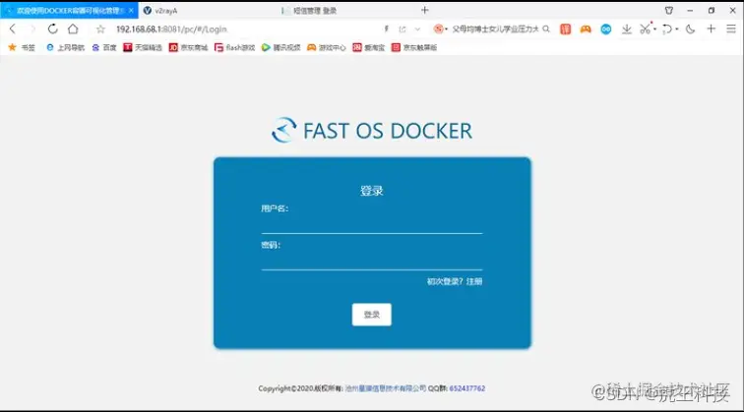The image size is (744, 412).
Task: Click the search magnifier icon
Action: coord(546,29)
